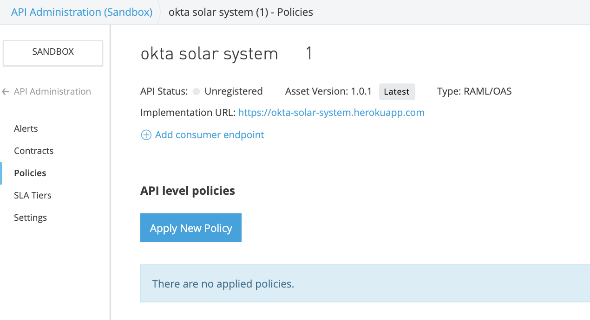Screen dimensions: 590x320
Task: Click the Latest version badge
Action: click(x=397, y=92)
